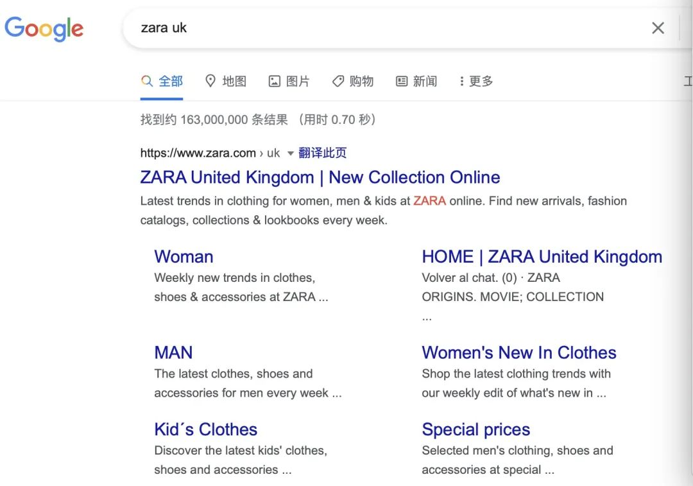The width and height of the screenshot is (693, 486).
Task: Open ZARA United Kingdom New Collection link
Action: point(320,177)
